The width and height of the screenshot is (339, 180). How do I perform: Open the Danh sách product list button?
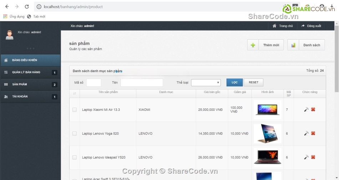(306, 45)
